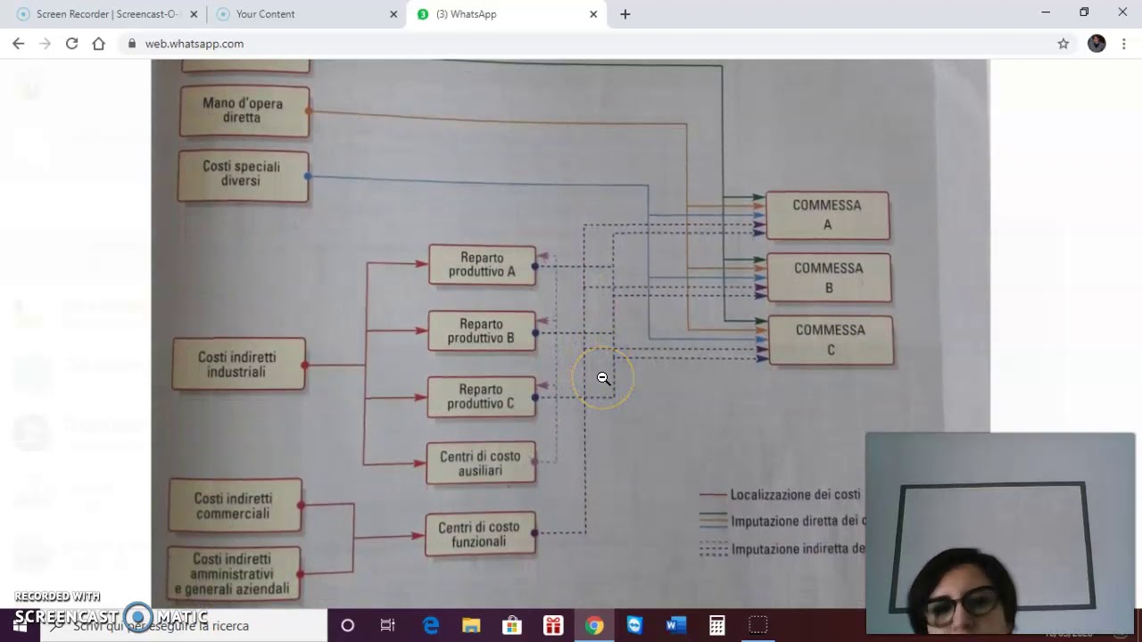The height and width of the screenshot is (642, 1142).
Task: Click the "Costi speciali diversi" box
Action: 243,175
